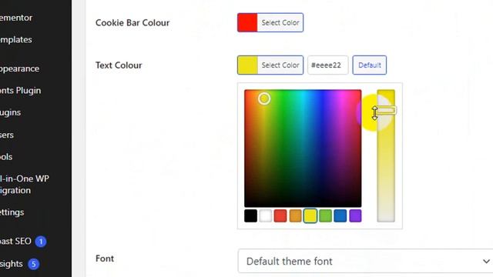Image resolution: width=493 pixels, height=277 pixels.
Task: Click the circular picker handle in colour square
Action: [264, 98]
